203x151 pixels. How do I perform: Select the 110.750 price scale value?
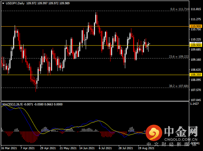(196, 29)
